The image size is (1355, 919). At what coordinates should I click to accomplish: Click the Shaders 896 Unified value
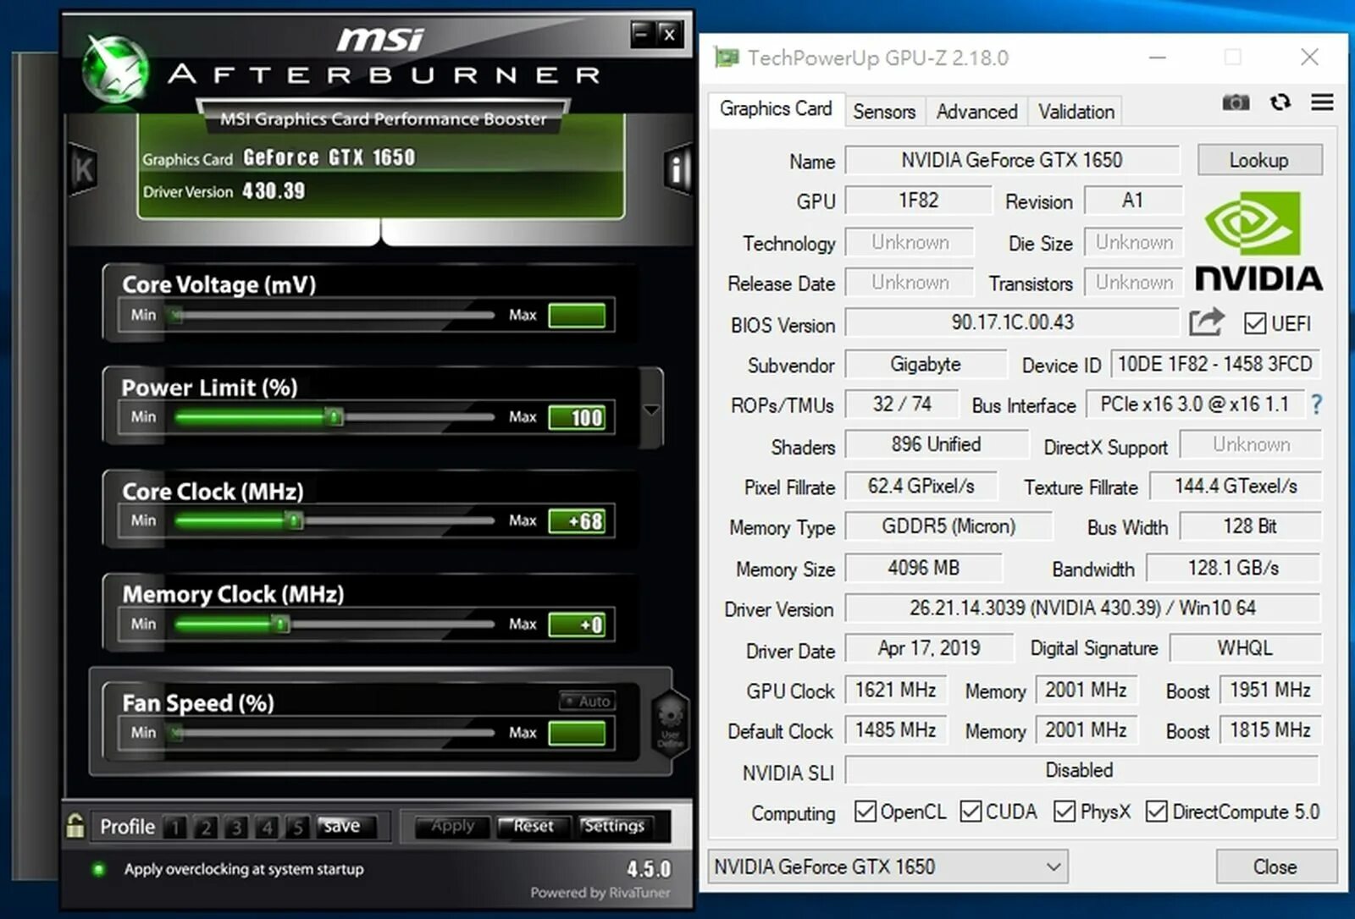tap(937, 444)
